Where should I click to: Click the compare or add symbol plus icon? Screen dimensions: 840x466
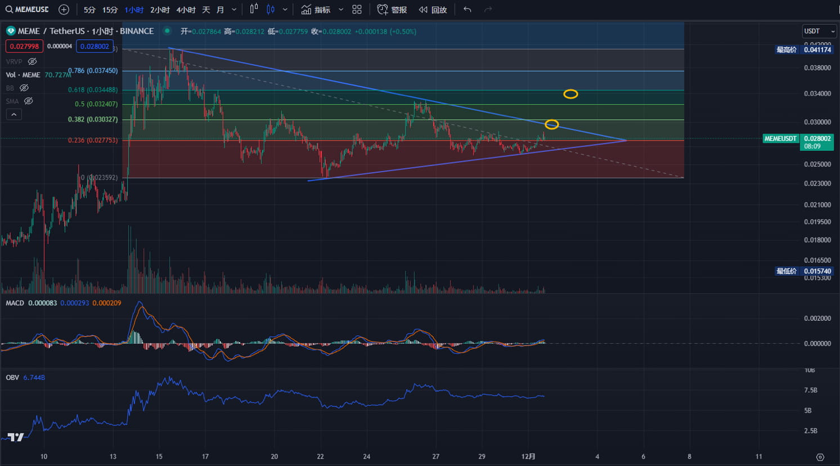(x=64, y=10)
